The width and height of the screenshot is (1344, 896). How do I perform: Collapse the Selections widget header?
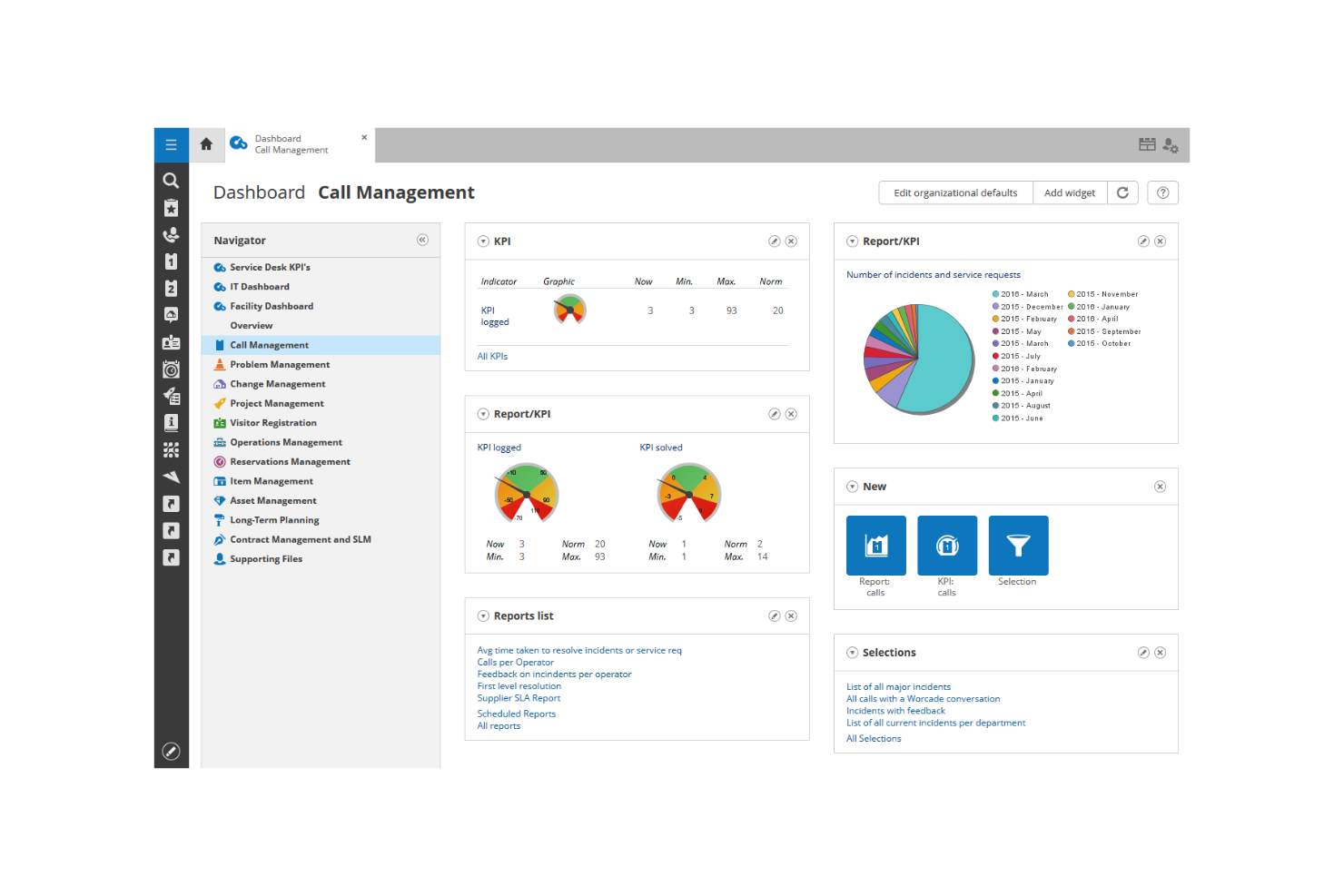pos(852,652)
